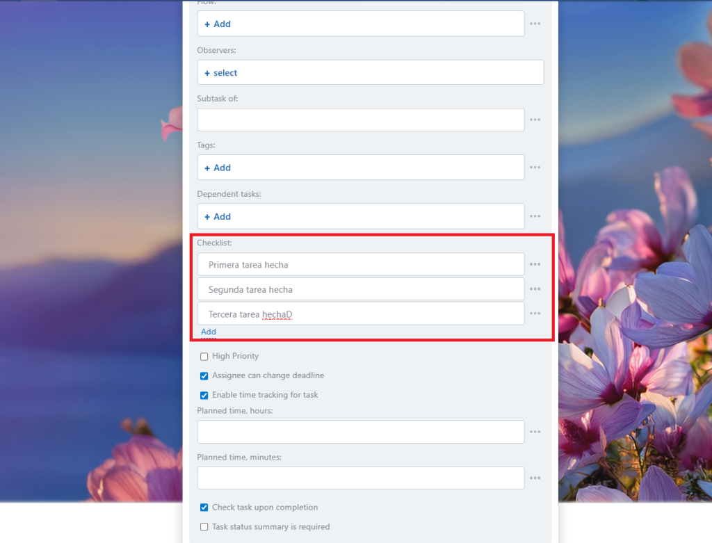Uncheck Assignee can change deadline
The image size is (712, 543).
[x=204, y=376]
